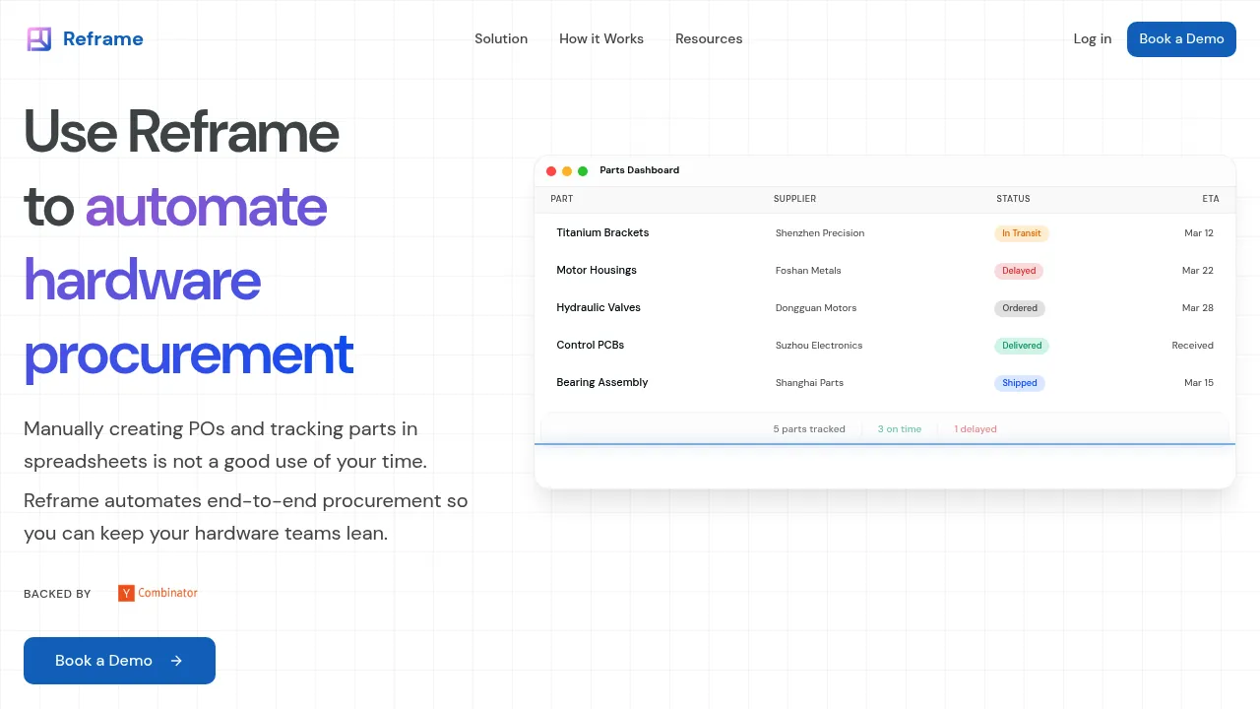Click the STATUS column header
This screenshot has height=709, width=1260.
1013,199
